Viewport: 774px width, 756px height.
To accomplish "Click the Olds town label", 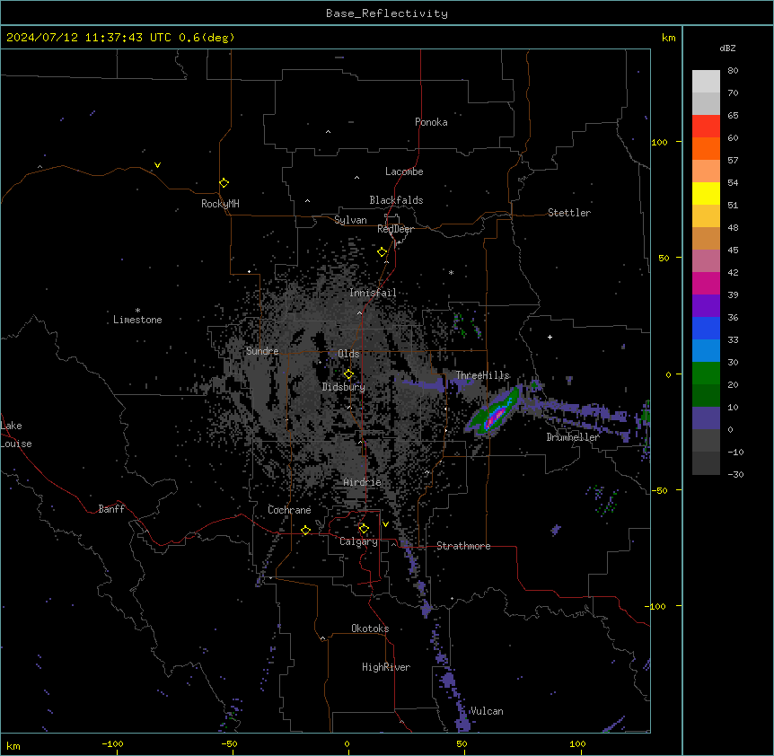I will point(348,354).
